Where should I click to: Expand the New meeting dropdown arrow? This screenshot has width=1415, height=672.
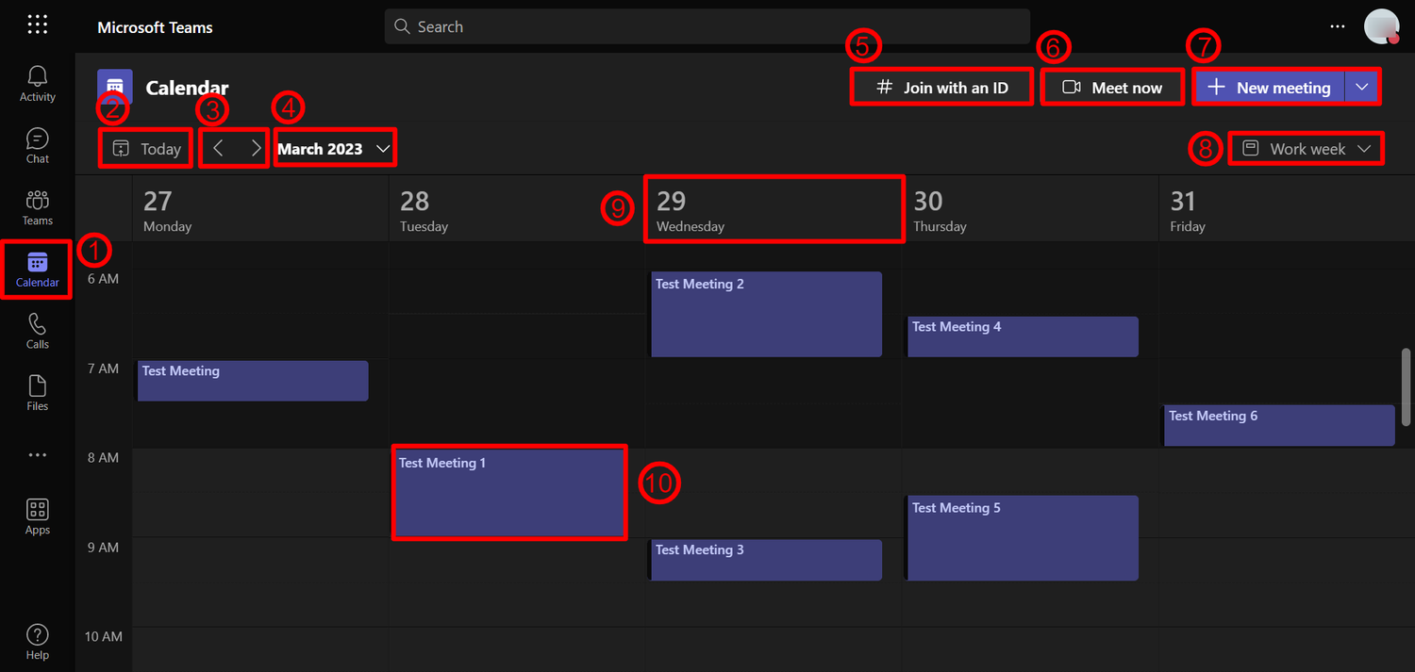[x=1361, y=87]
